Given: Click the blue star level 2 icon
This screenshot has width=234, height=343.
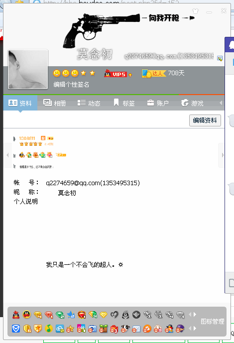Looking at the screenshot, I should pyautogui.click(x=71, y=315).
